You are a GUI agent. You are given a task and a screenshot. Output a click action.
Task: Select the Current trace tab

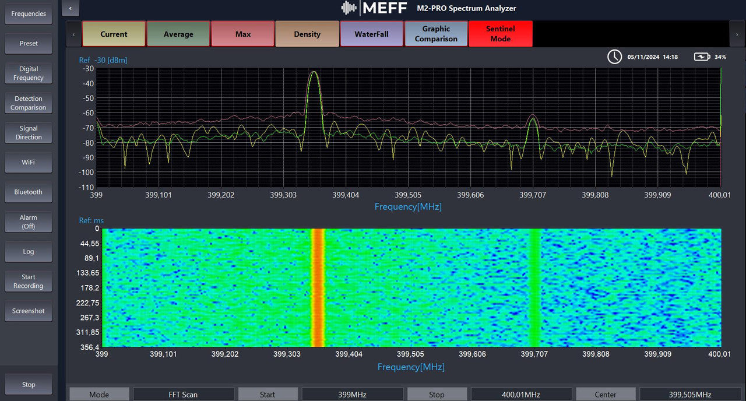coord(114,34)
